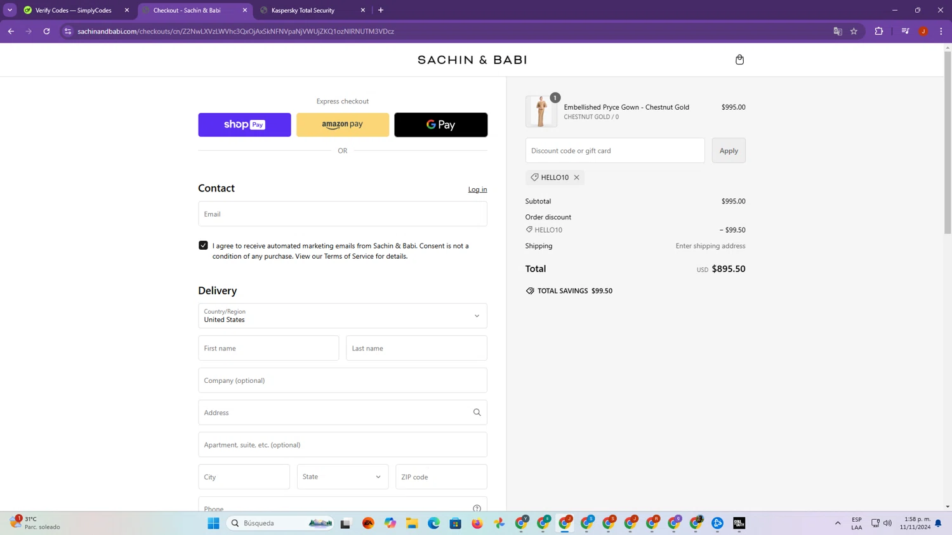Click the ZIP code field

point(441,477)
